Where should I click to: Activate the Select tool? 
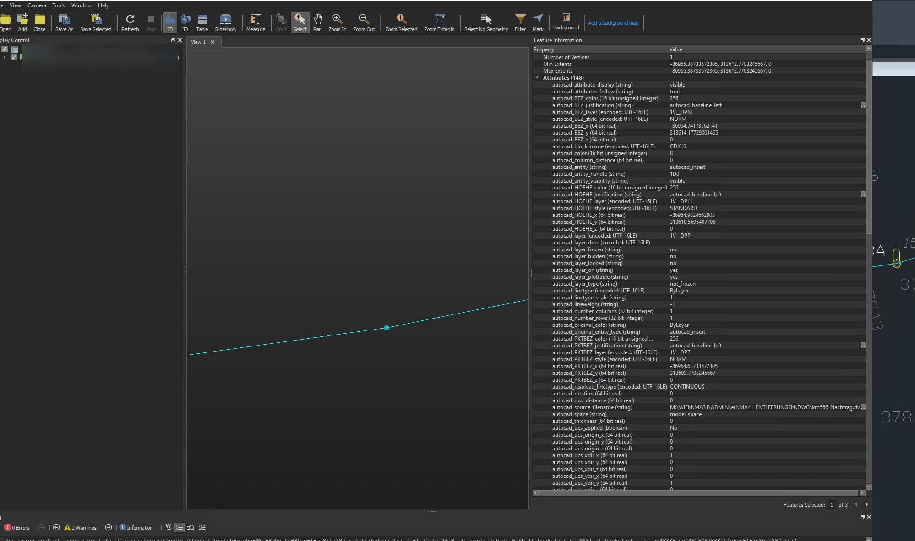click(x=300, y=23)
